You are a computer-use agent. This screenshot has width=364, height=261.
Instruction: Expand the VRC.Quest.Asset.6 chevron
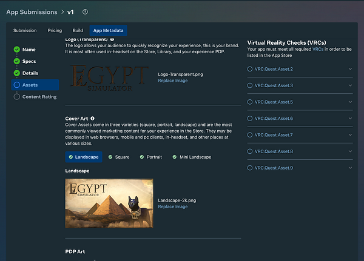(x=350, y=118)
